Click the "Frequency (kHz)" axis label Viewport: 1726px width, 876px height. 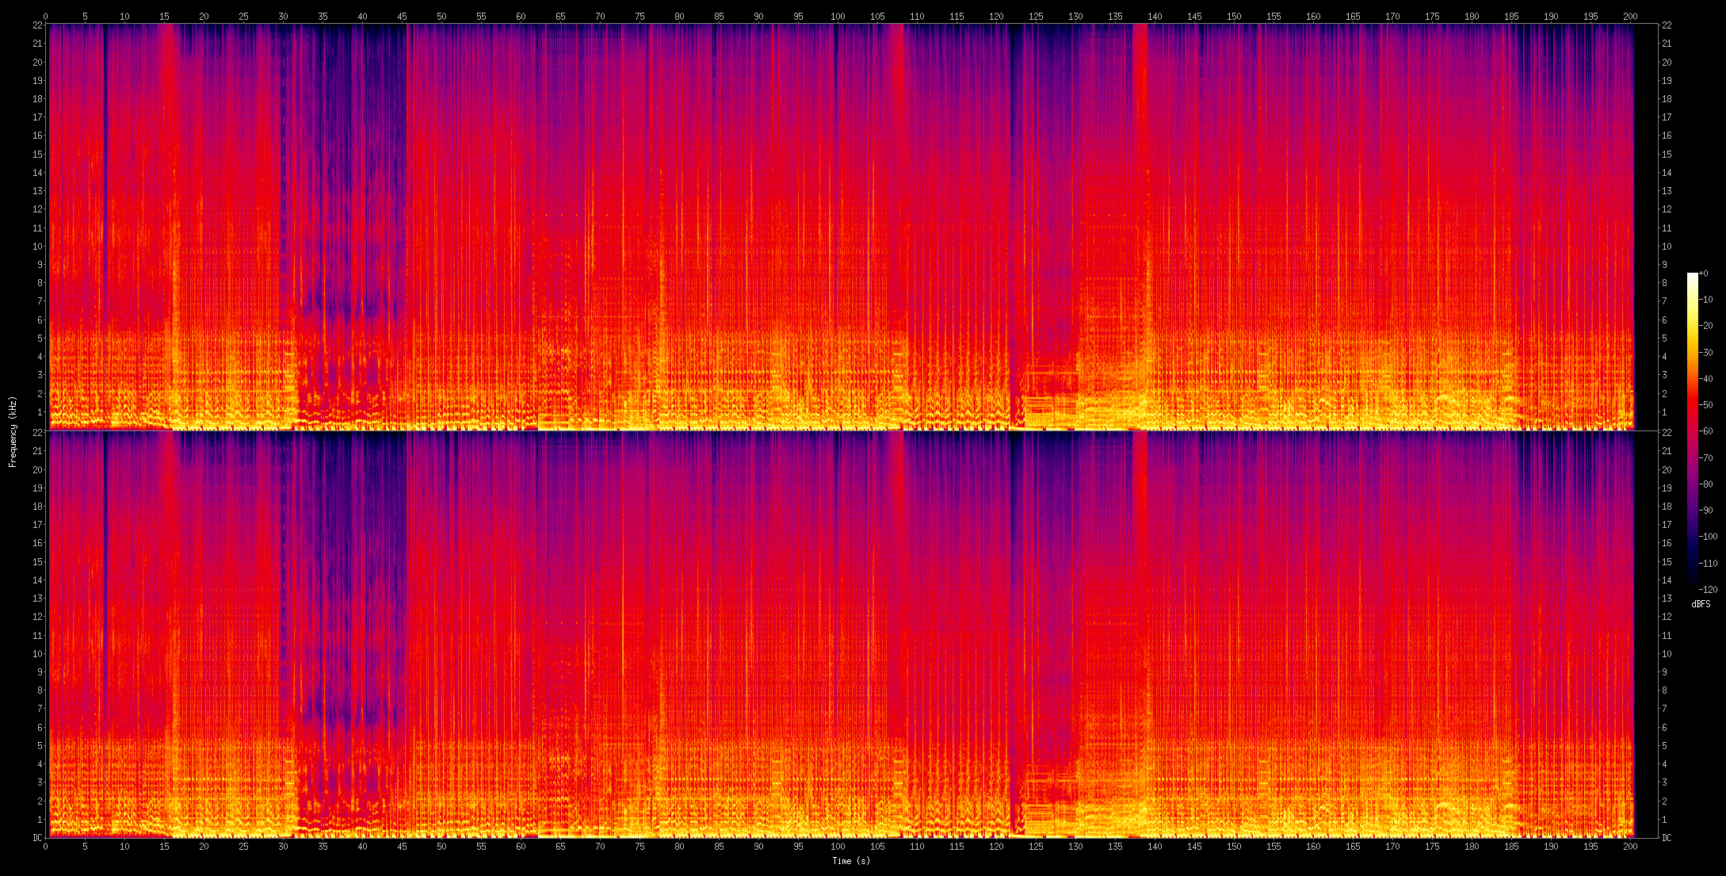[13, 431]
